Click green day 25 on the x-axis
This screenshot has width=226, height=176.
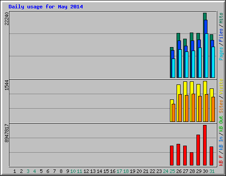pos(172,171)
